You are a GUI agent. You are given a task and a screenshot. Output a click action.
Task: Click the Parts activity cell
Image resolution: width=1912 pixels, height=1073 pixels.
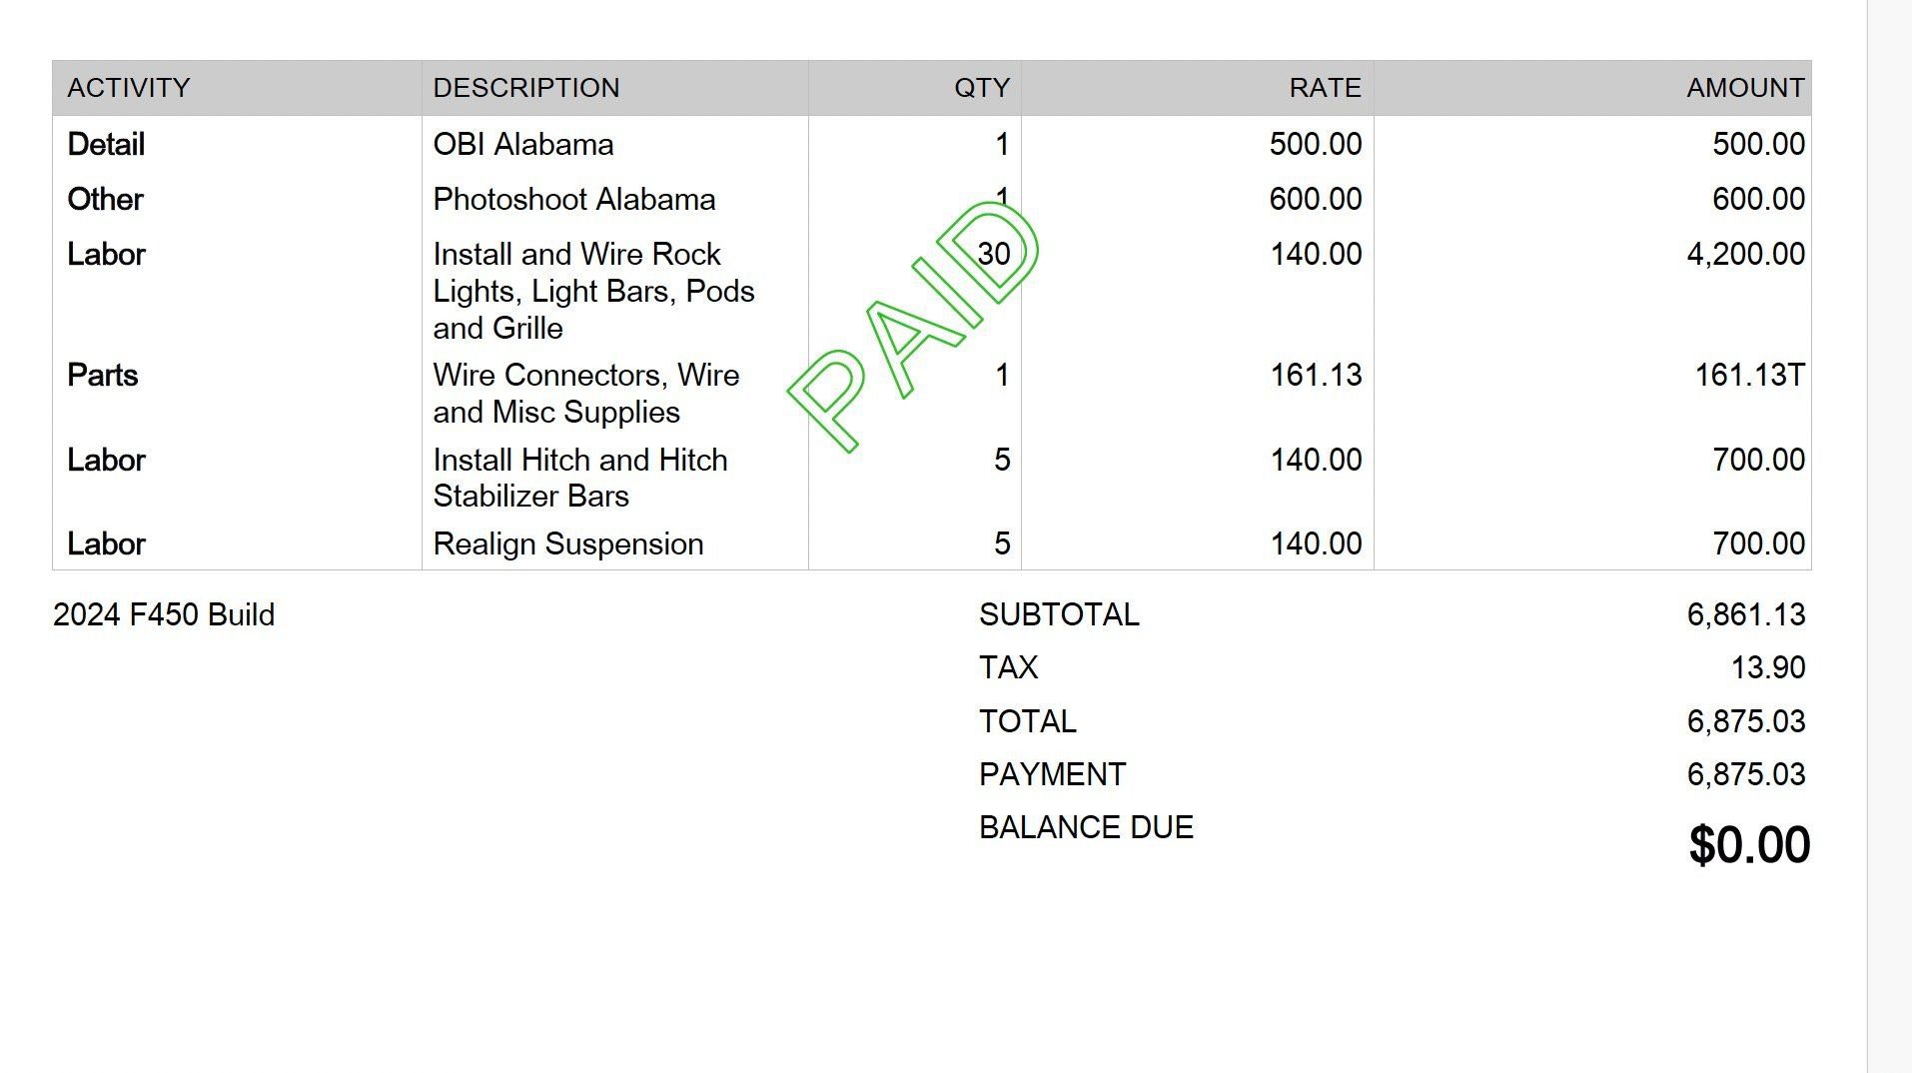click(102, 376)
